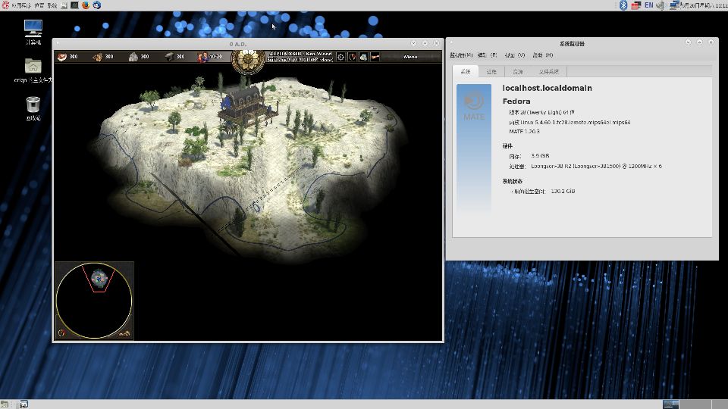Image resolution: width=728 pixels, height=409 pixels.
Task: Open the Places menu in top panel
Action: 39,5
